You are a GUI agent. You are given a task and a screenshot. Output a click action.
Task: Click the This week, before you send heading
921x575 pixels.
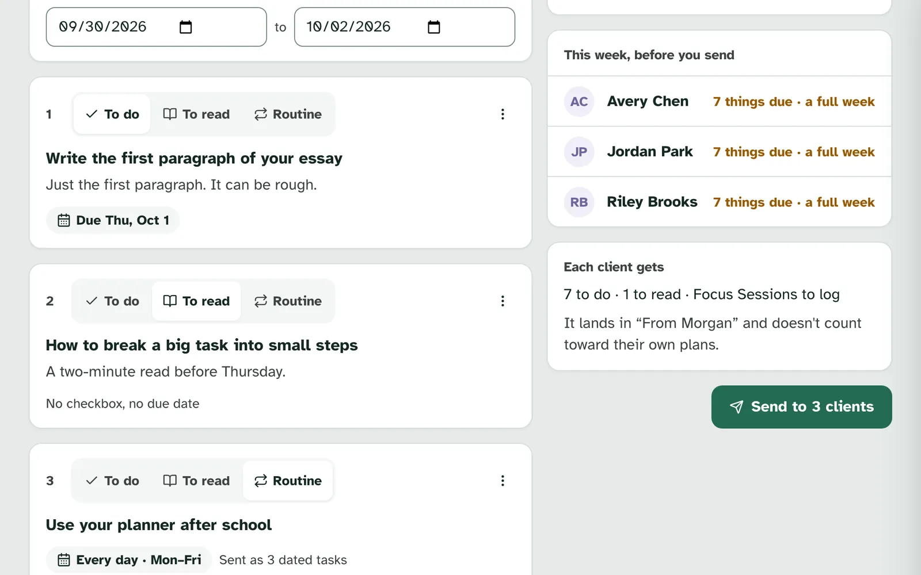pos(649,55)
